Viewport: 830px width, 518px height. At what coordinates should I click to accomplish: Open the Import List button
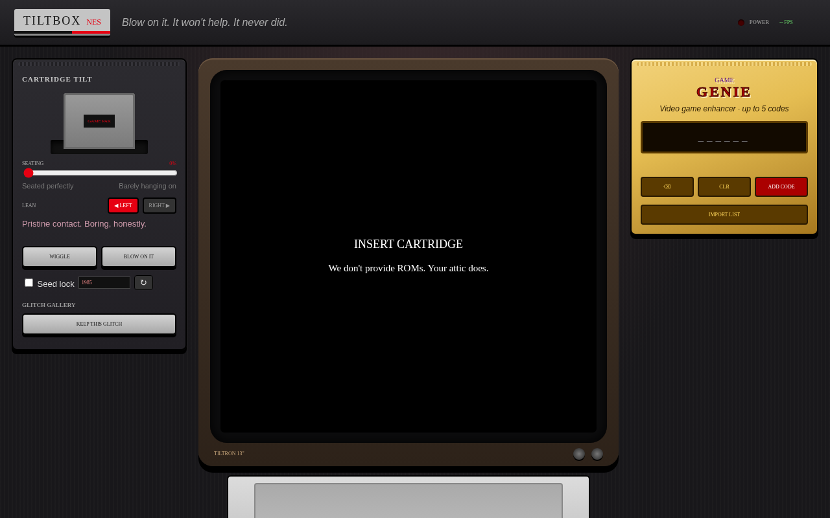coord(724,214)
